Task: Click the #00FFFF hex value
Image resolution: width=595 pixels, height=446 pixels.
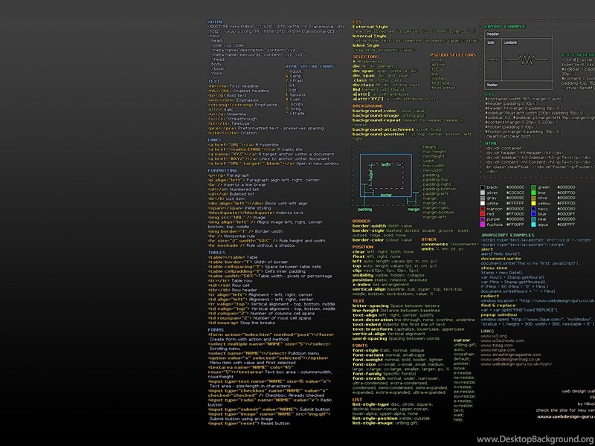Action: (566, 224)
